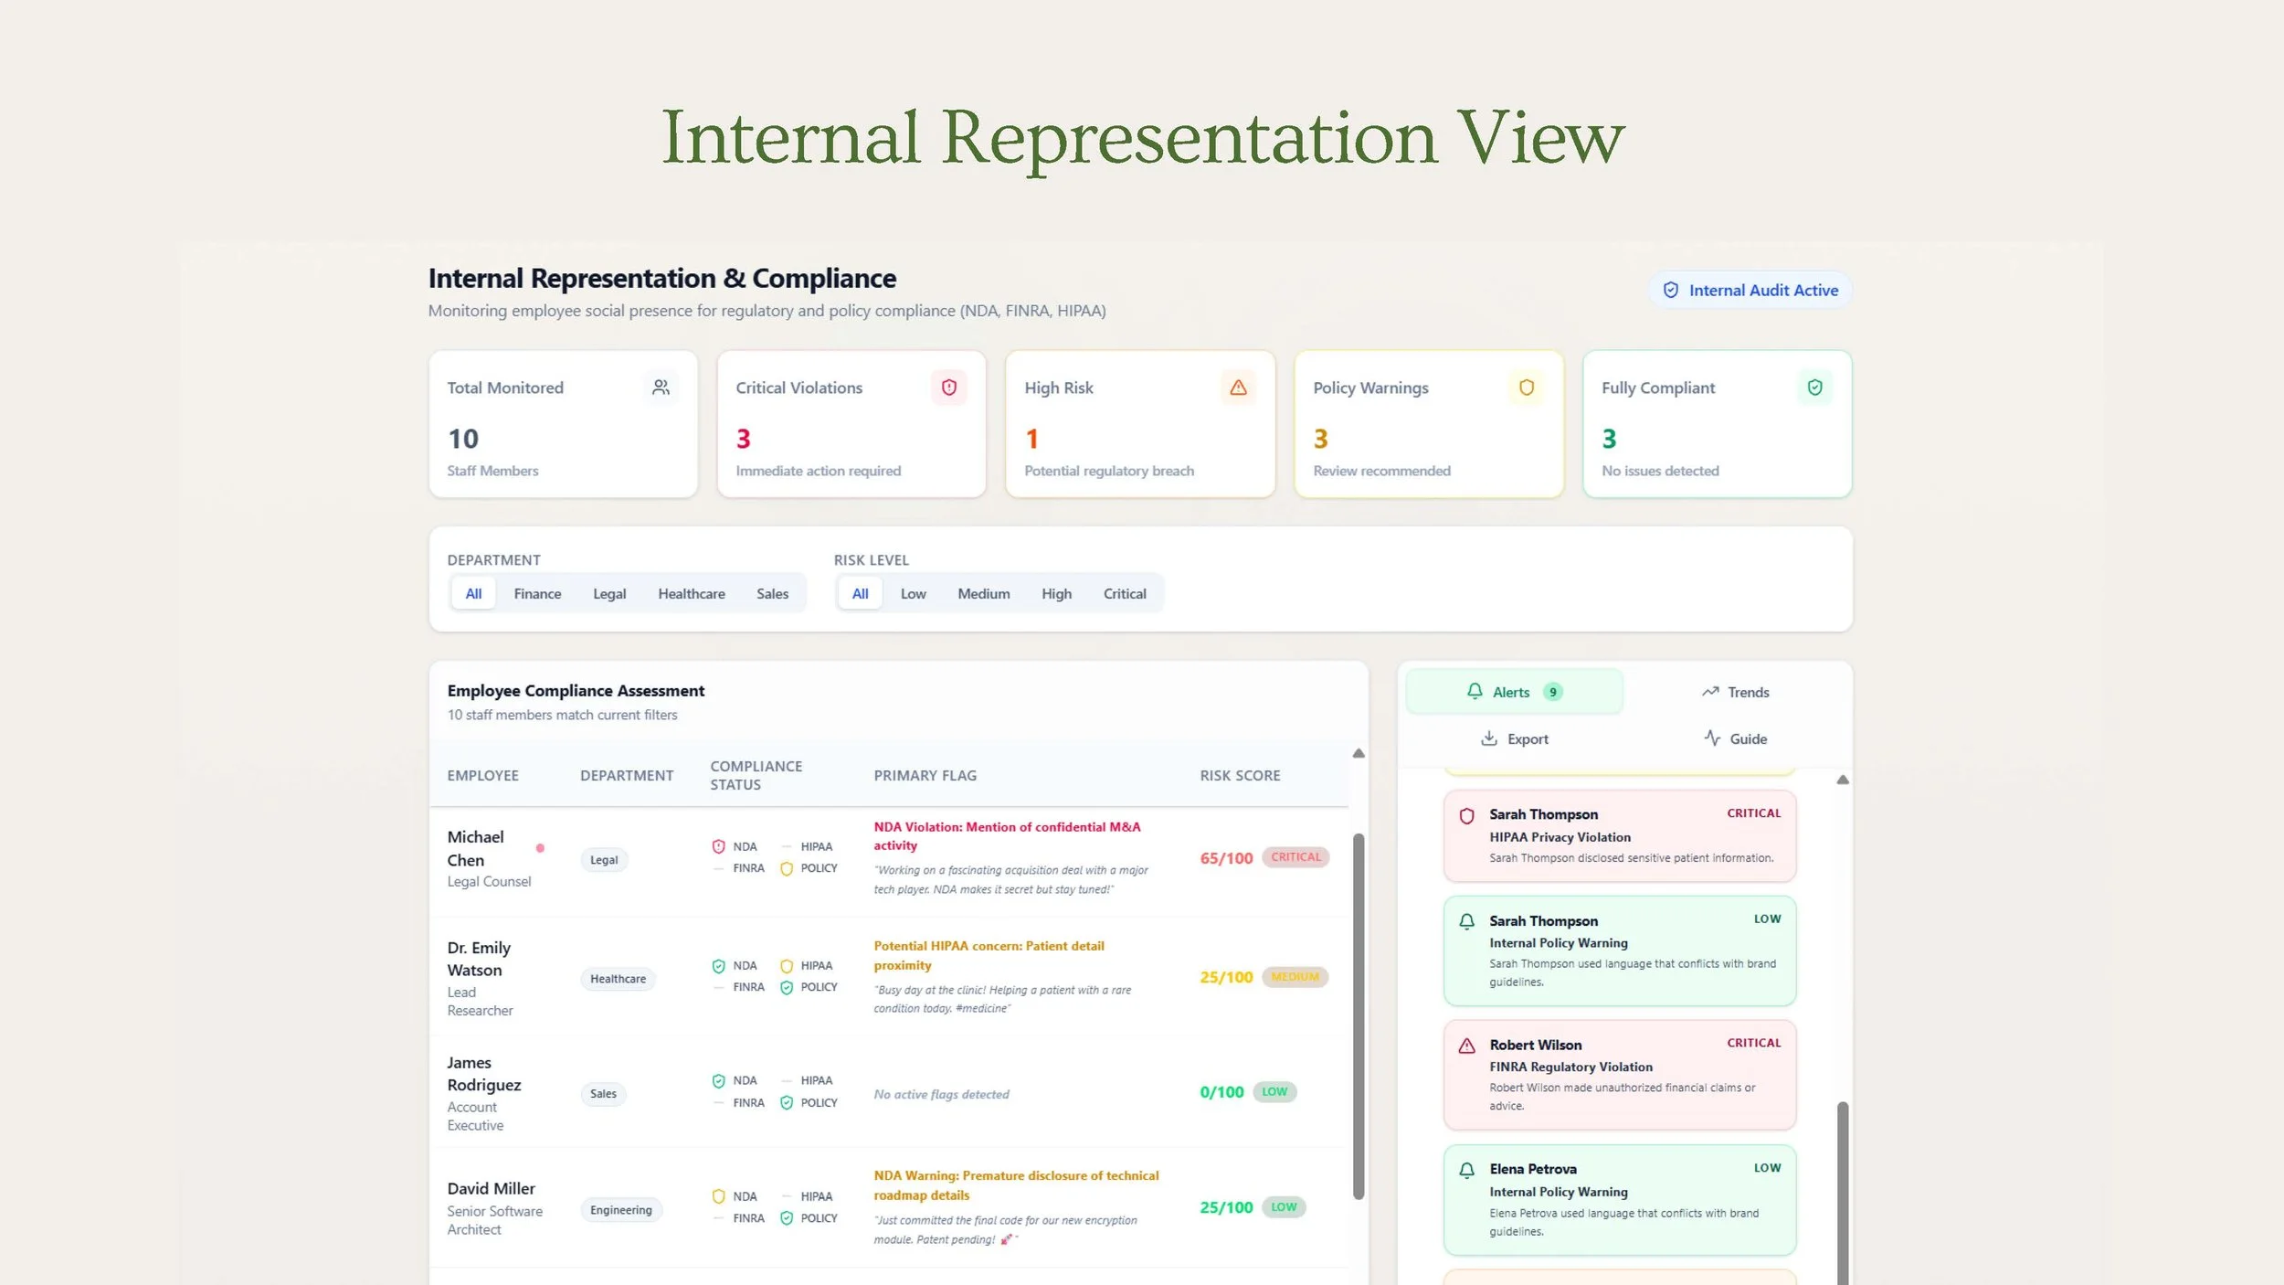Viewport: 2284px width, 1285px height.
Task: Click the Policy Warnings shield icon
Action: coord(1526,388)
